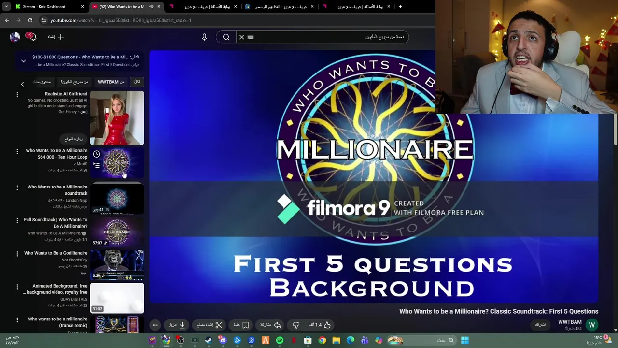Viewport: 618px width, 348px height.
Task: Close the Who Wants to Be a Millionaire tab
Action: [159, 7]
